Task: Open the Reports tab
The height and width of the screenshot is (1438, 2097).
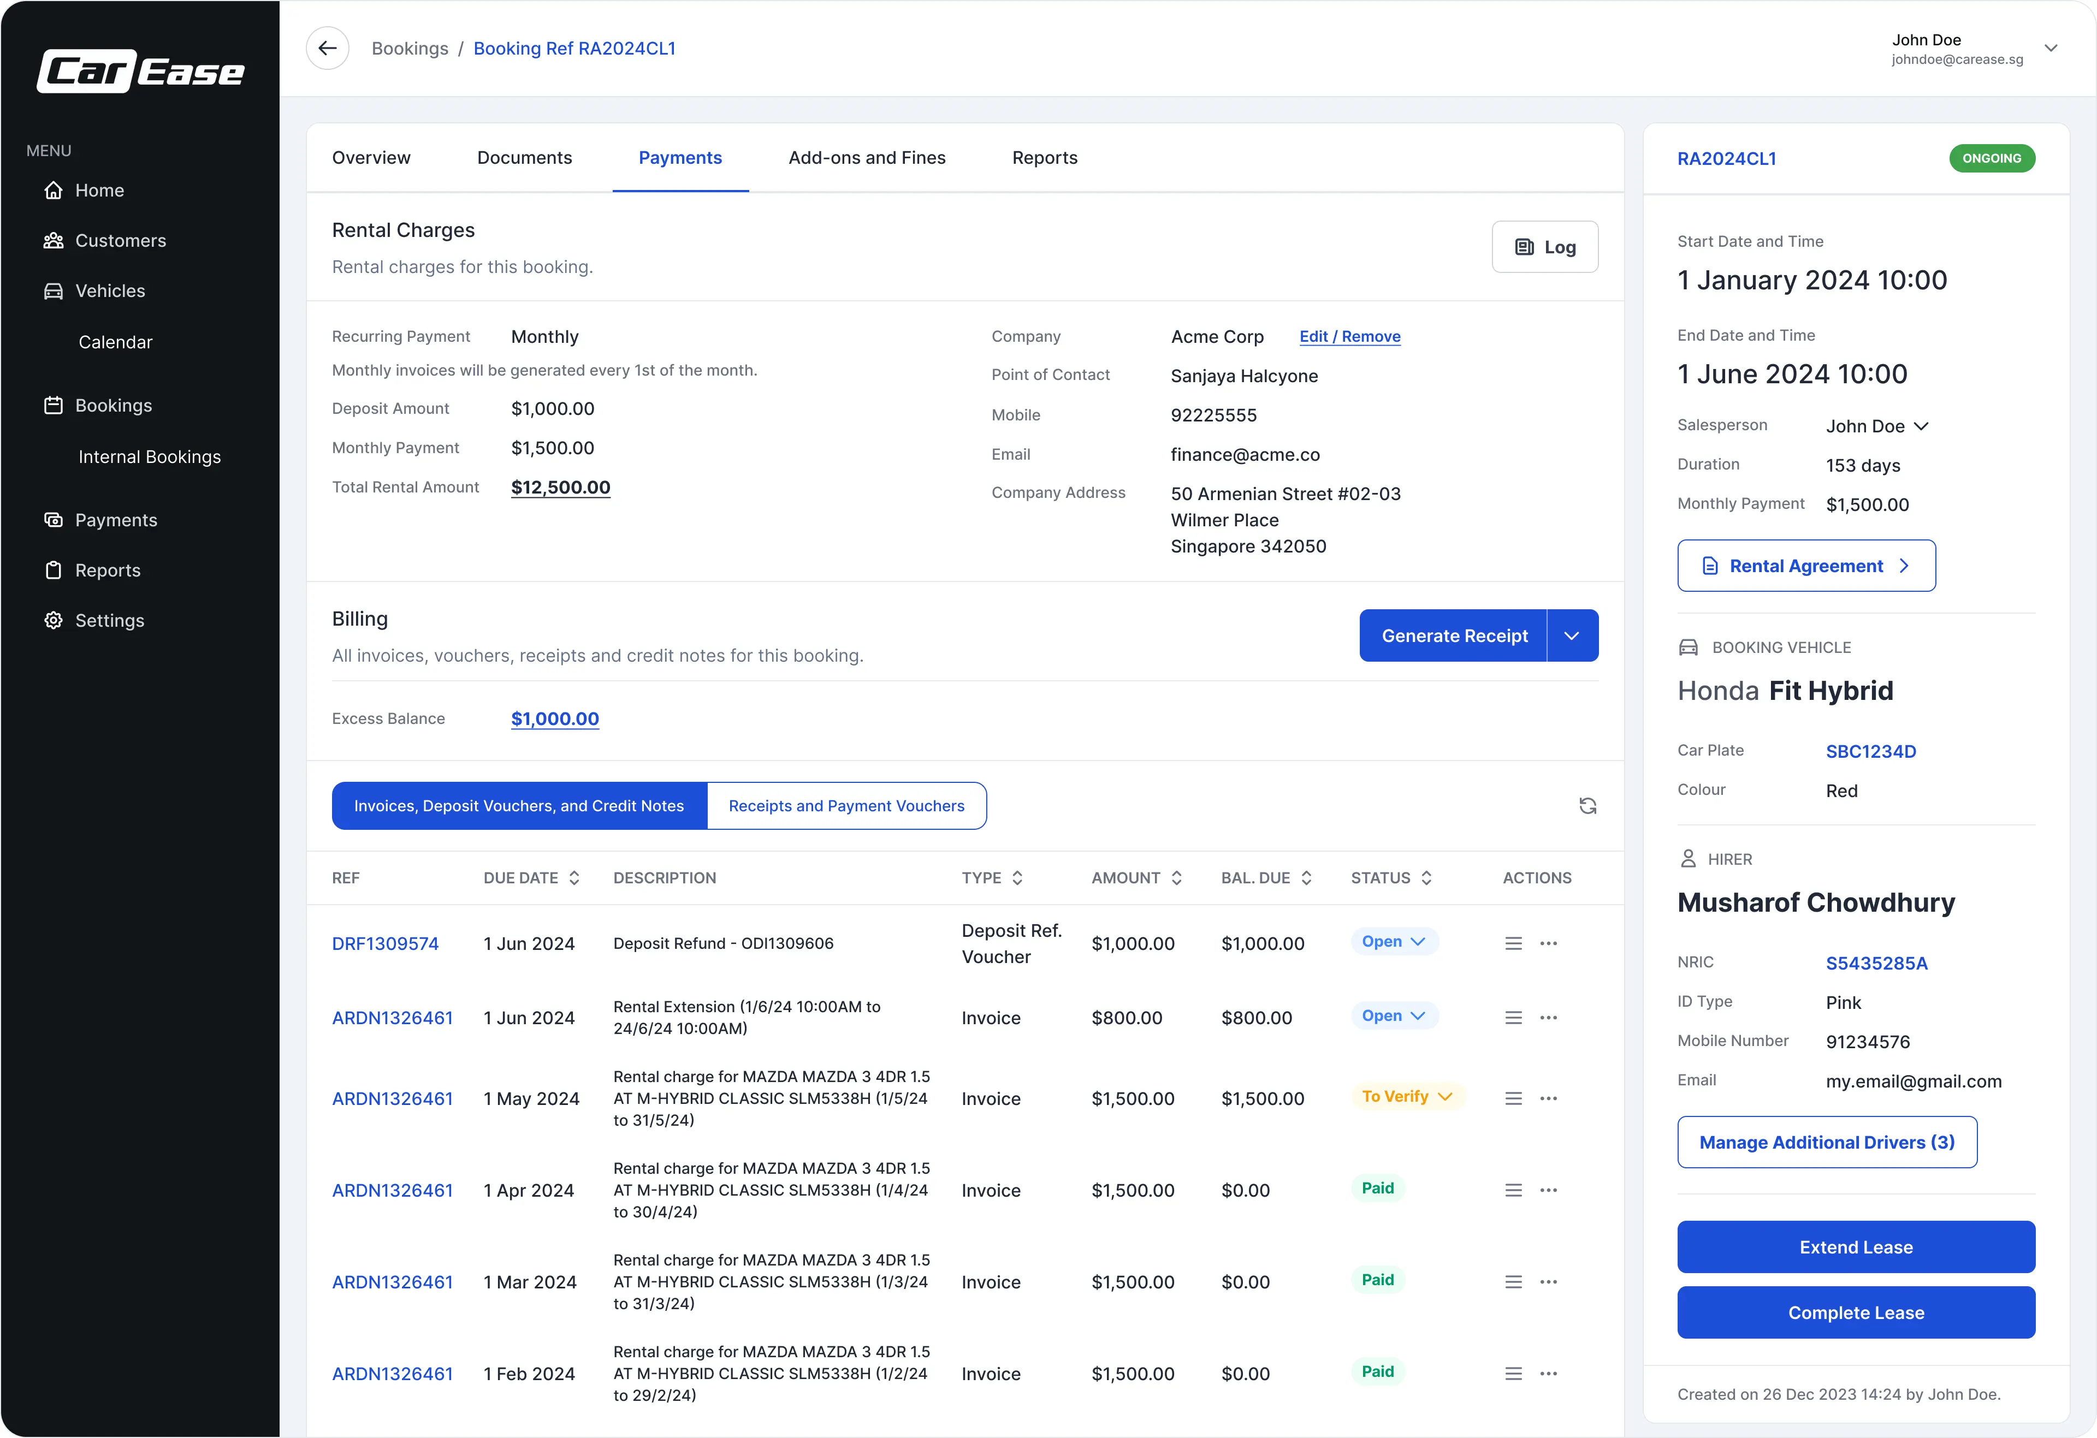Action: click(x=1045, y=158)
